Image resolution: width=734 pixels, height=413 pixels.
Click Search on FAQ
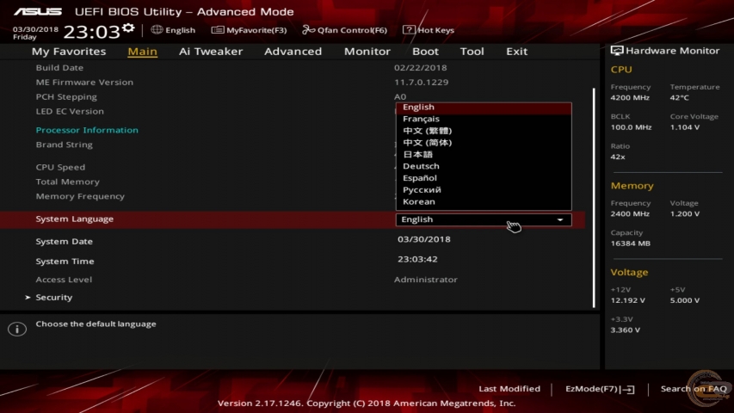tap(694, 389)
